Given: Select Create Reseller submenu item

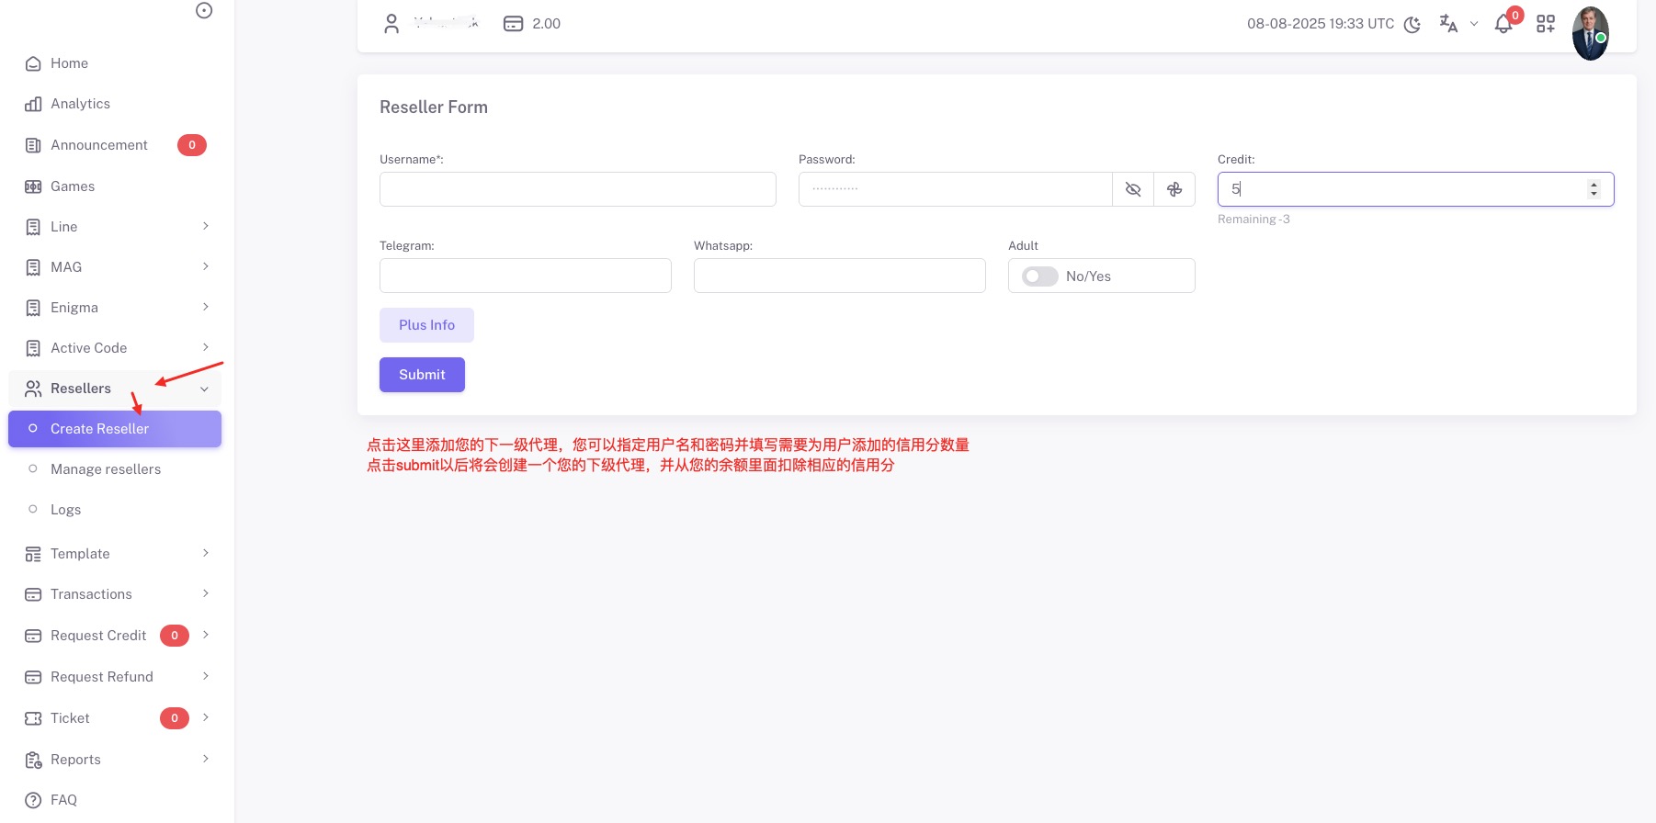Looking at the screenshot, I should coord(115,429).
